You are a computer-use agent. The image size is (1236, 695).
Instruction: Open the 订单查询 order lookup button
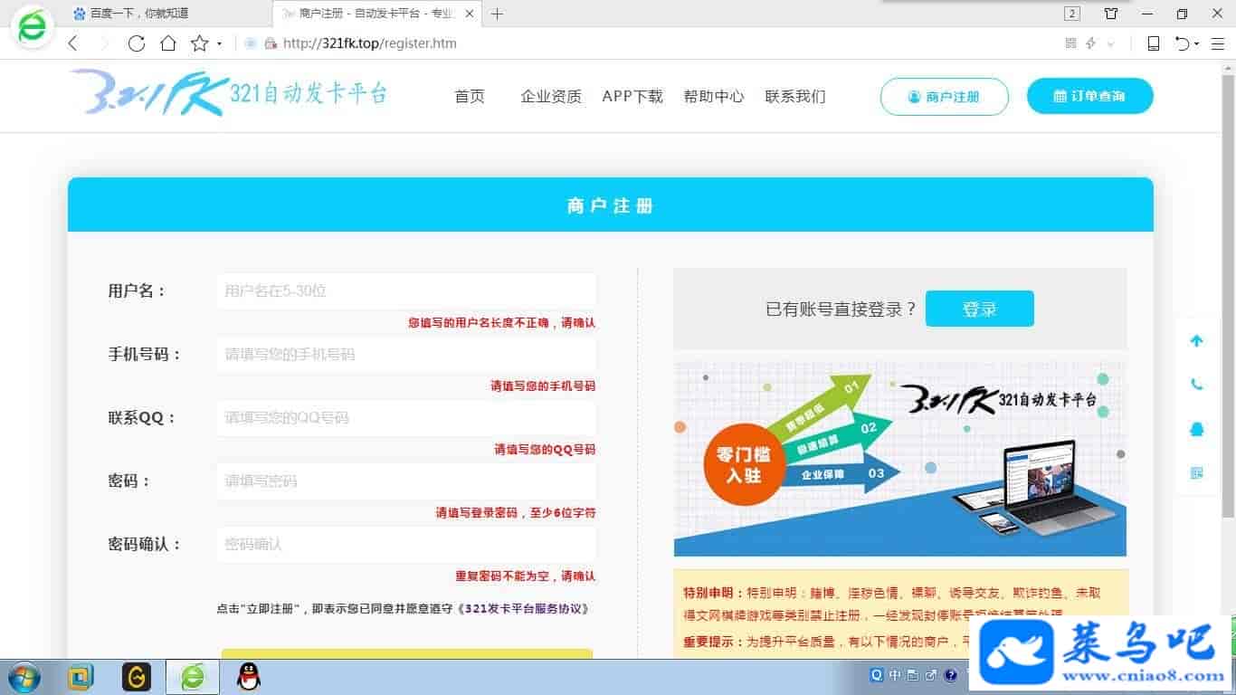(x=1089, y=96)
